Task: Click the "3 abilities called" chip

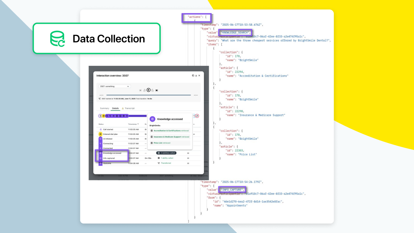Action: (x=166, y=153)
